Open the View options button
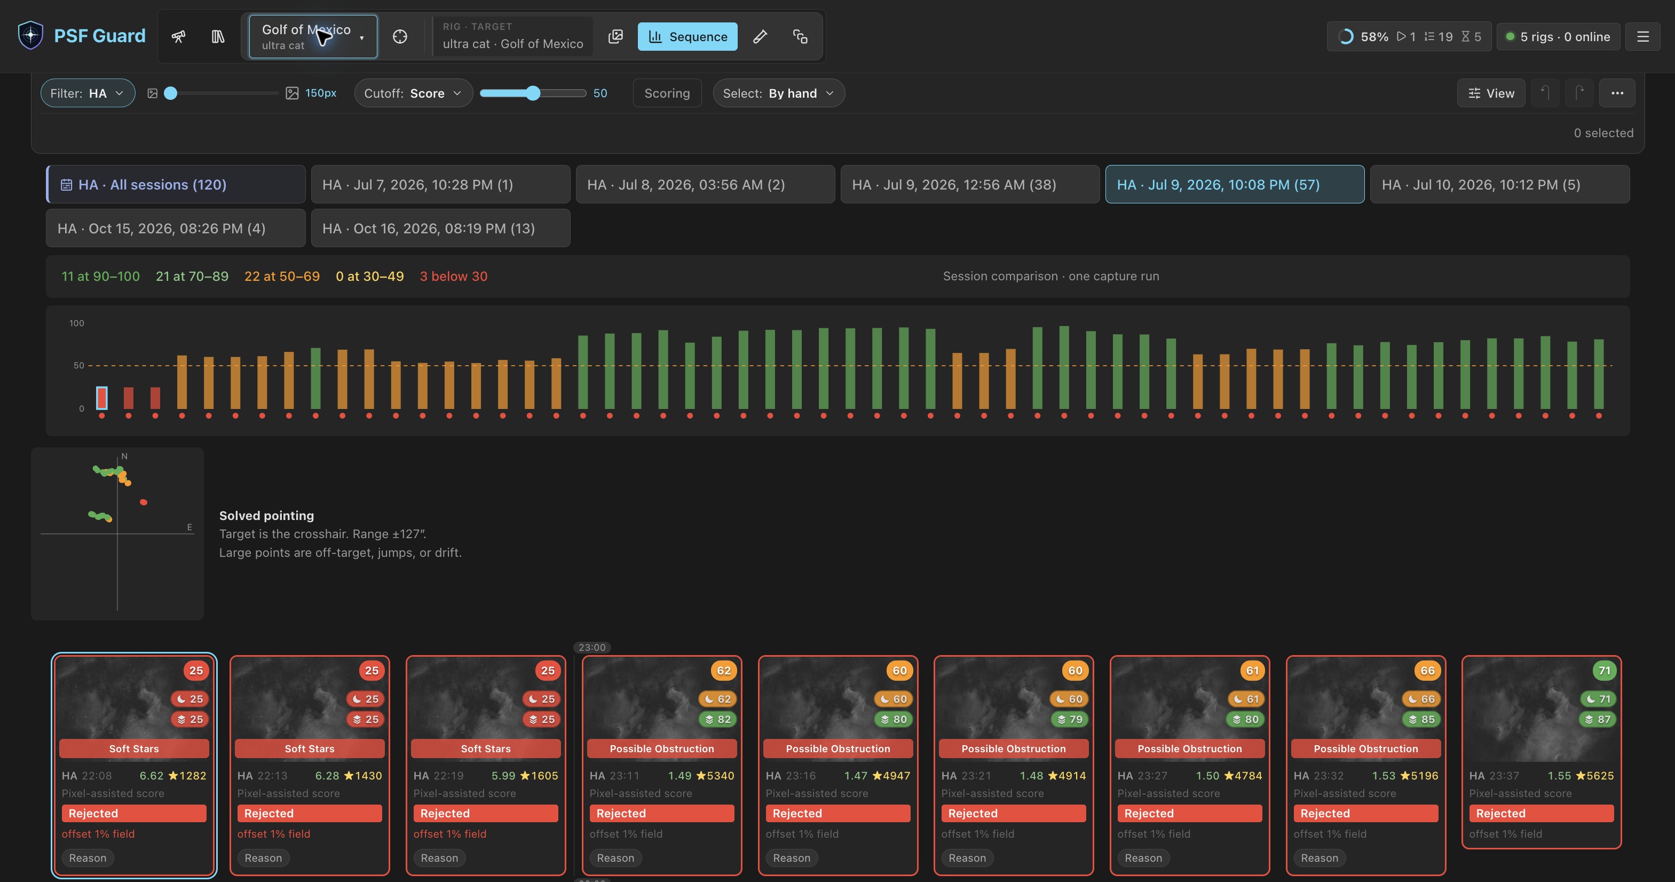This screenshot has height=882, width=1675. point(1491,93)
